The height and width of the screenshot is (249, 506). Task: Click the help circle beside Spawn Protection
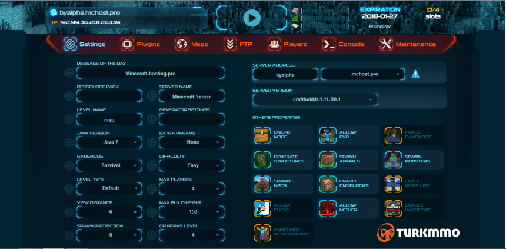coord(69,235)
